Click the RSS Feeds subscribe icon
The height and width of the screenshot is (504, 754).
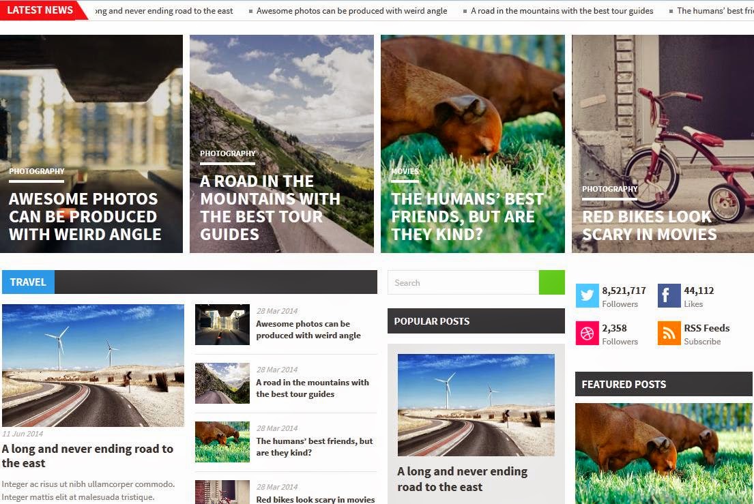click(669, 333)
